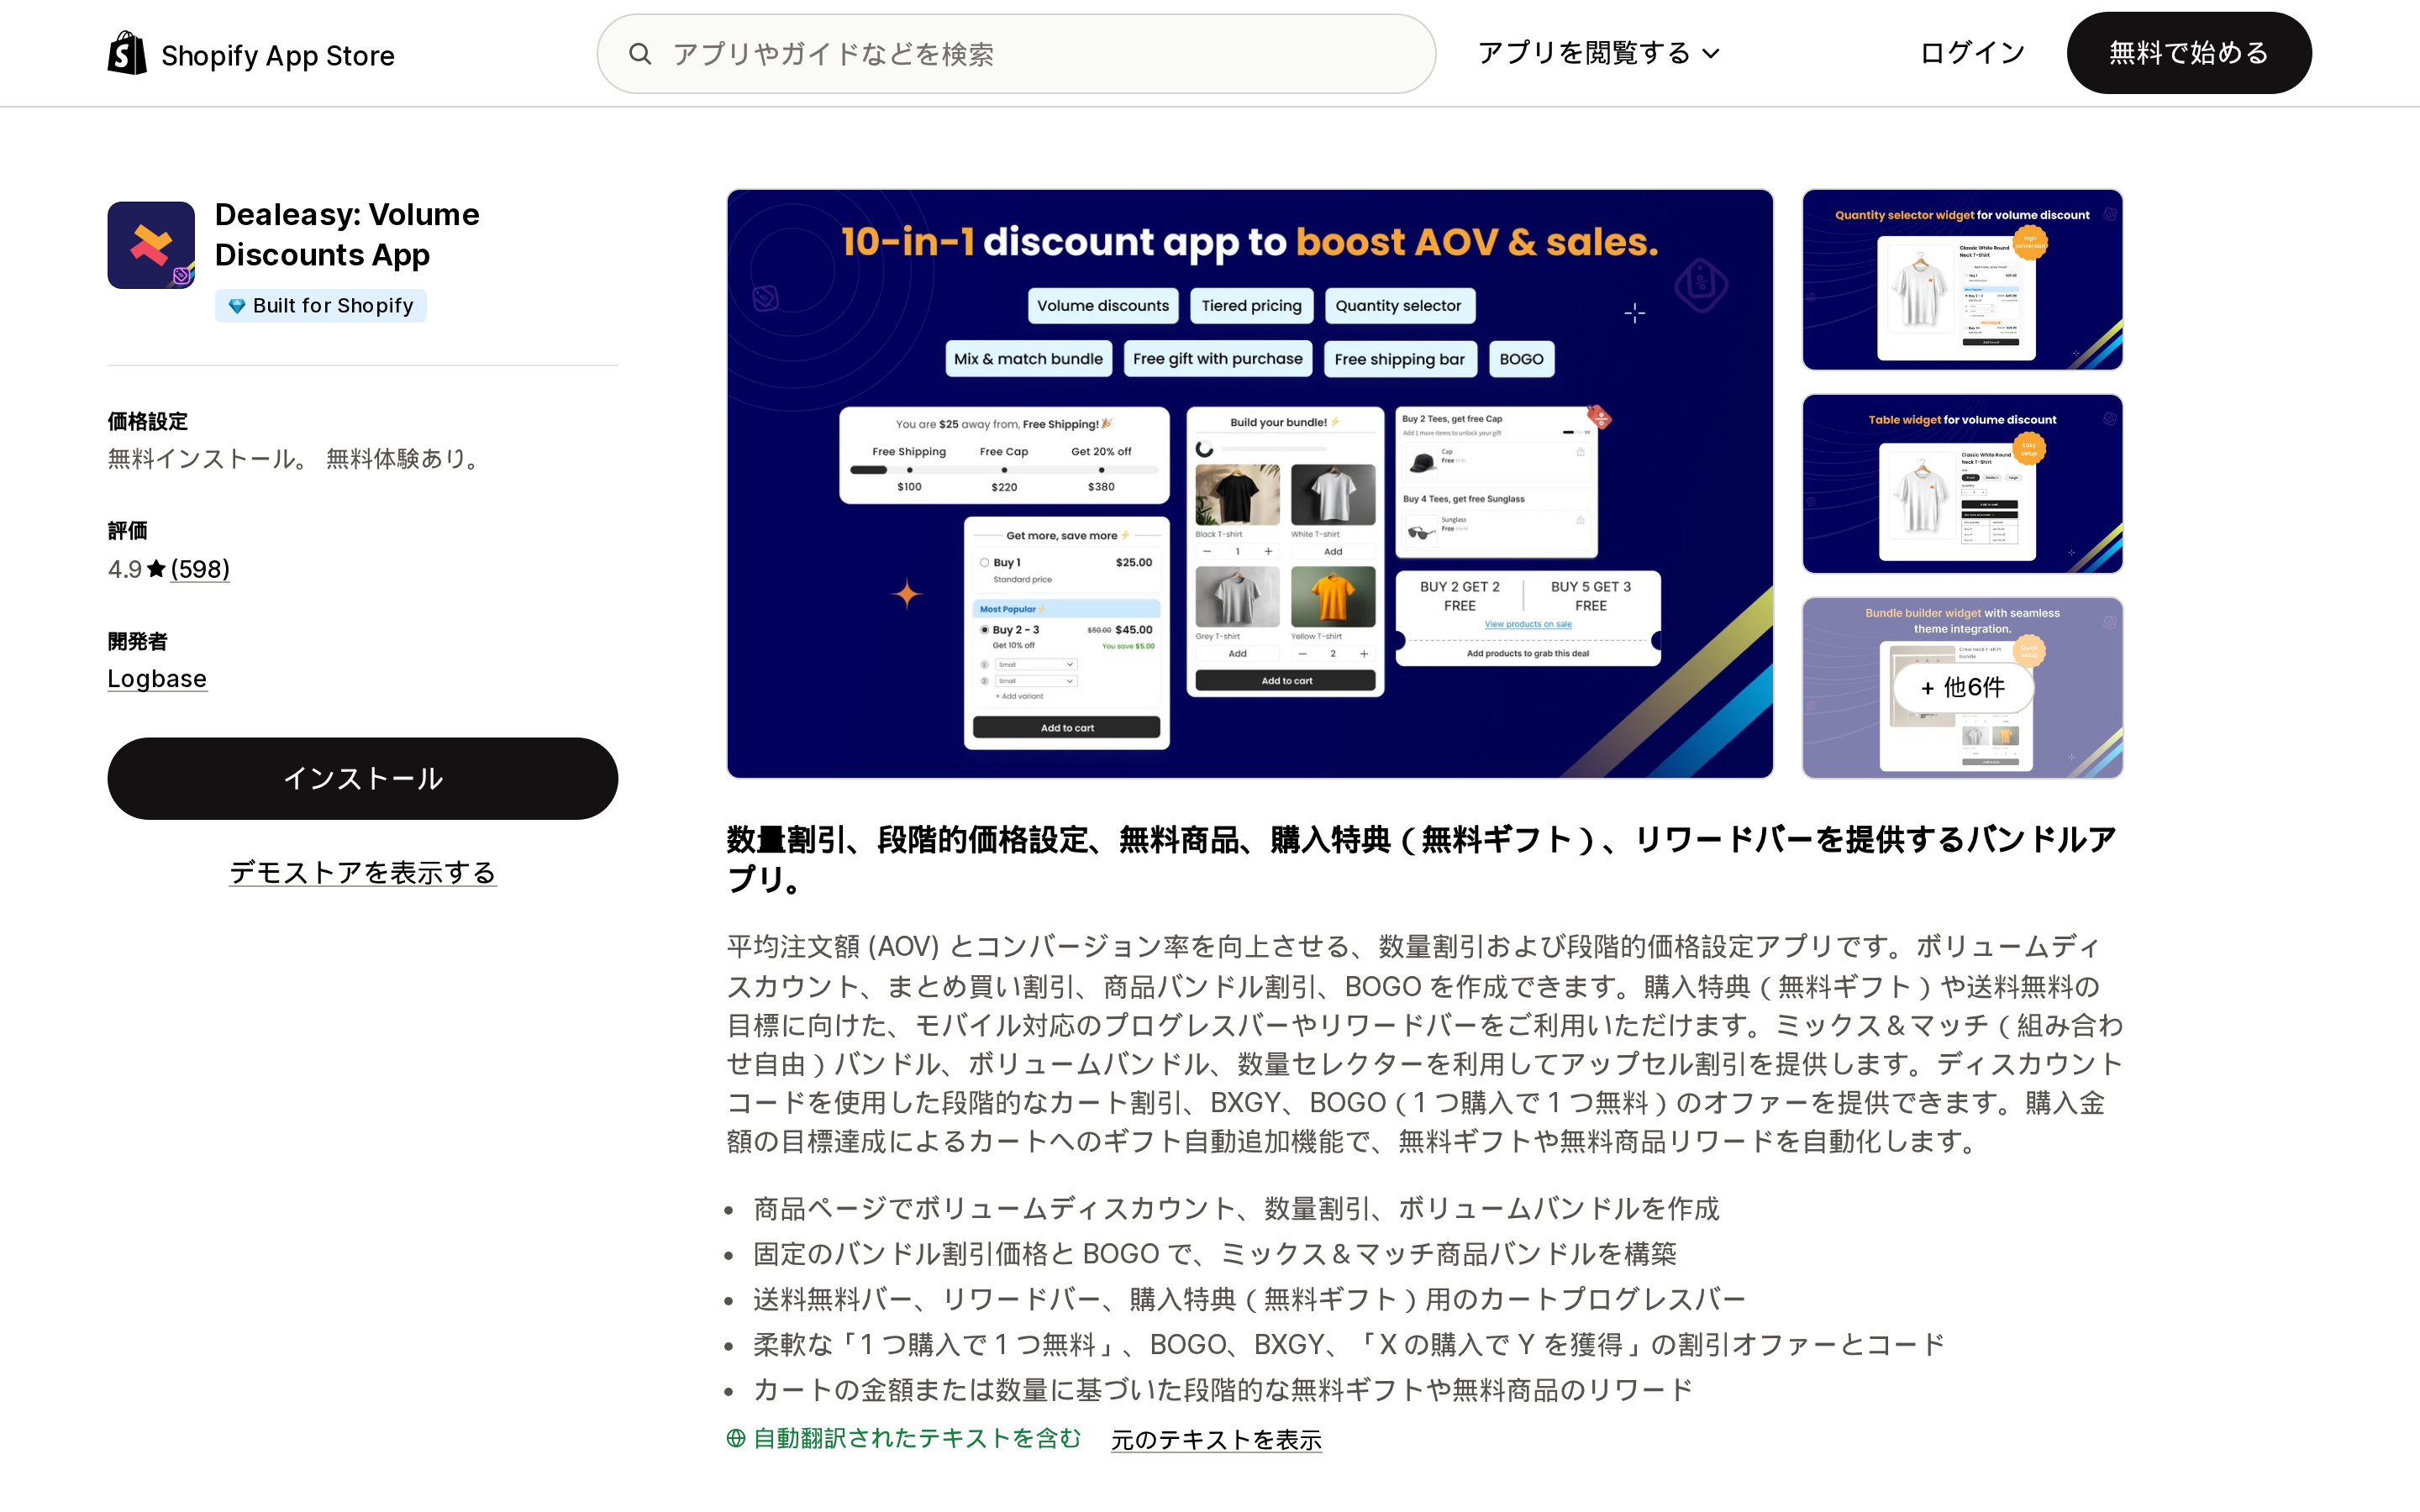Click the Dealeasy app icon
This screenshot has height=1512, width=2420.
(151, 245)
